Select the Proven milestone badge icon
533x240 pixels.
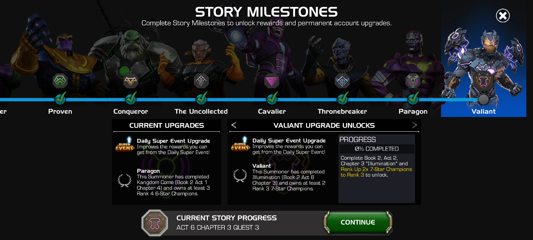click(60, 81)
